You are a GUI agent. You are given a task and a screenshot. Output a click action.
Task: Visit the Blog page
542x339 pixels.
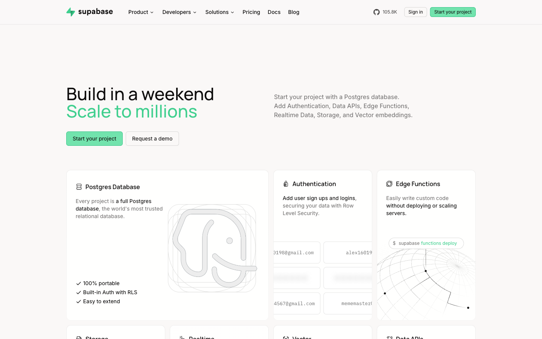(294, 12)
